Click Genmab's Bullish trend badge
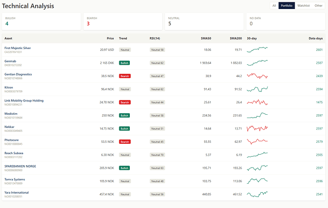 click(x=125, y=63)
